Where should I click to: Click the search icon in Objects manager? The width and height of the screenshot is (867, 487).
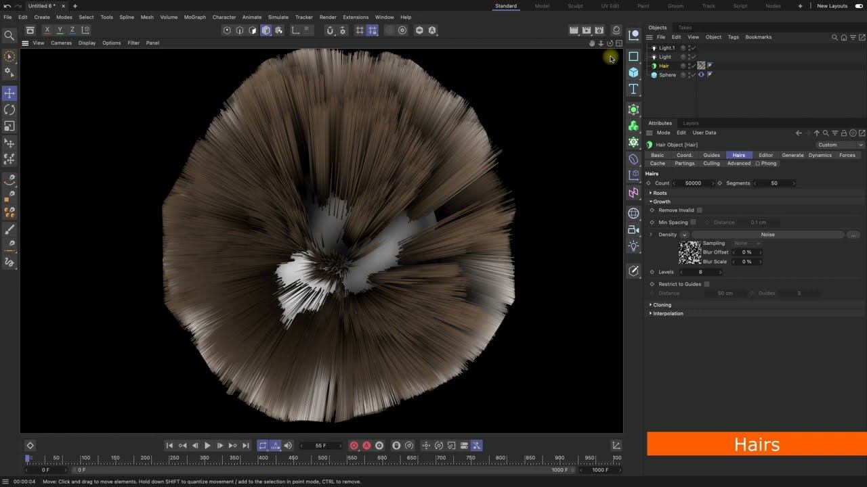(834, 37)
